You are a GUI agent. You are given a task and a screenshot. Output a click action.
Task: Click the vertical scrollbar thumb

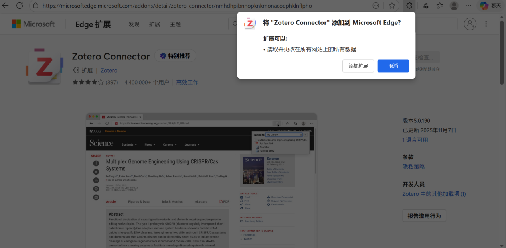502,52
